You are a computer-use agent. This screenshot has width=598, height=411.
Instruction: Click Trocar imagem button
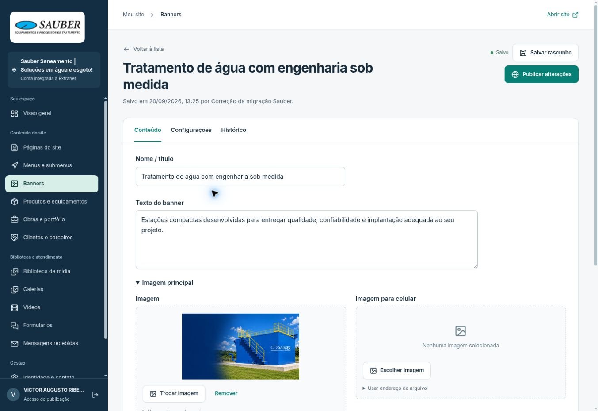pos(174,394)
